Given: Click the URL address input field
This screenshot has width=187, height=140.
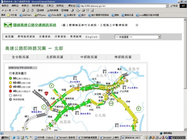Looking at the screenshot, I should (x=121, y=6).
